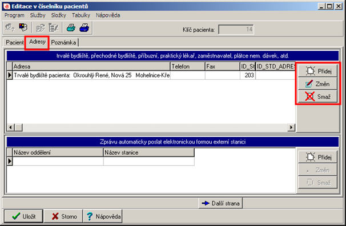
Task: Click Změň to edit the selected address
Action: 318,84
